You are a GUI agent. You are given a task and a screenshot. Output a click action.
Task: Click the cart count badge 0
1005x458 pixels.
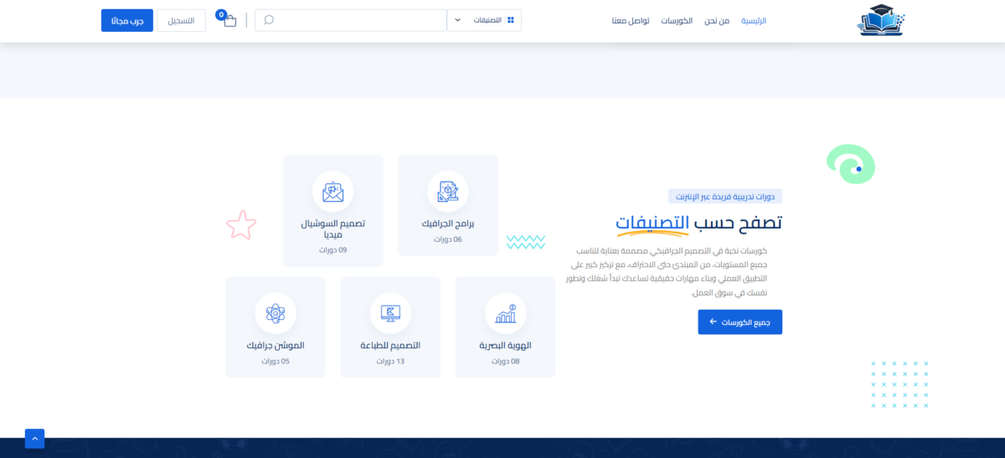click(221, 14)
